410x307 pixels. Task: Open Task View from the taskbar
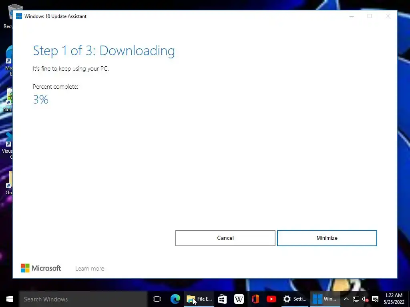coord(157,299)
